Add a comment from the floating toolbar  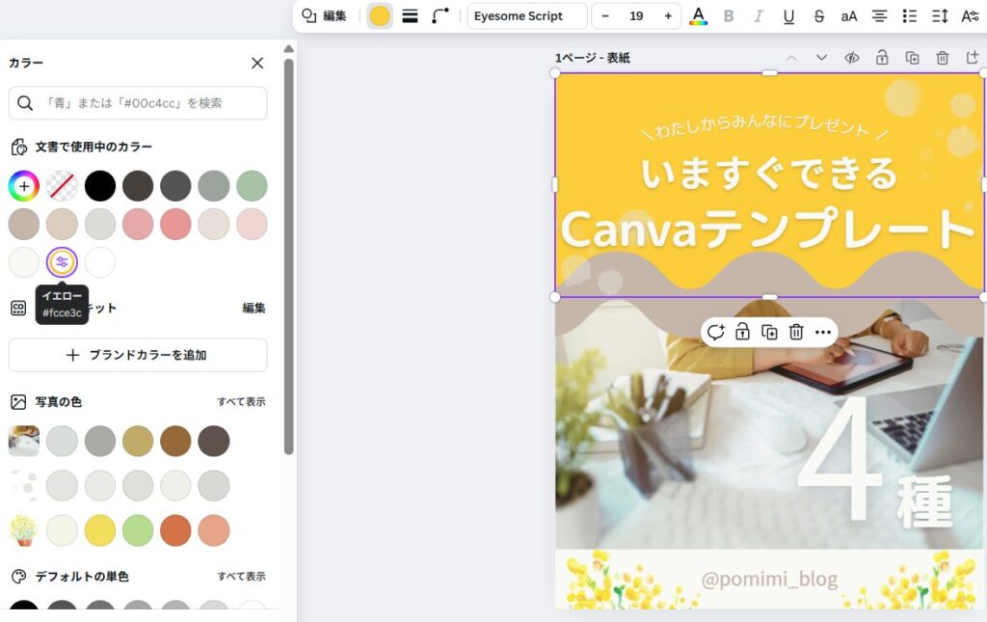click(x=716, y=332)
